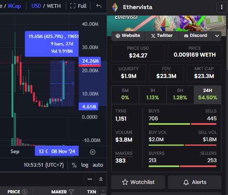The image size is (228, 195).
Task: Add token to Watchlist
Action: (x=138, y=182)
